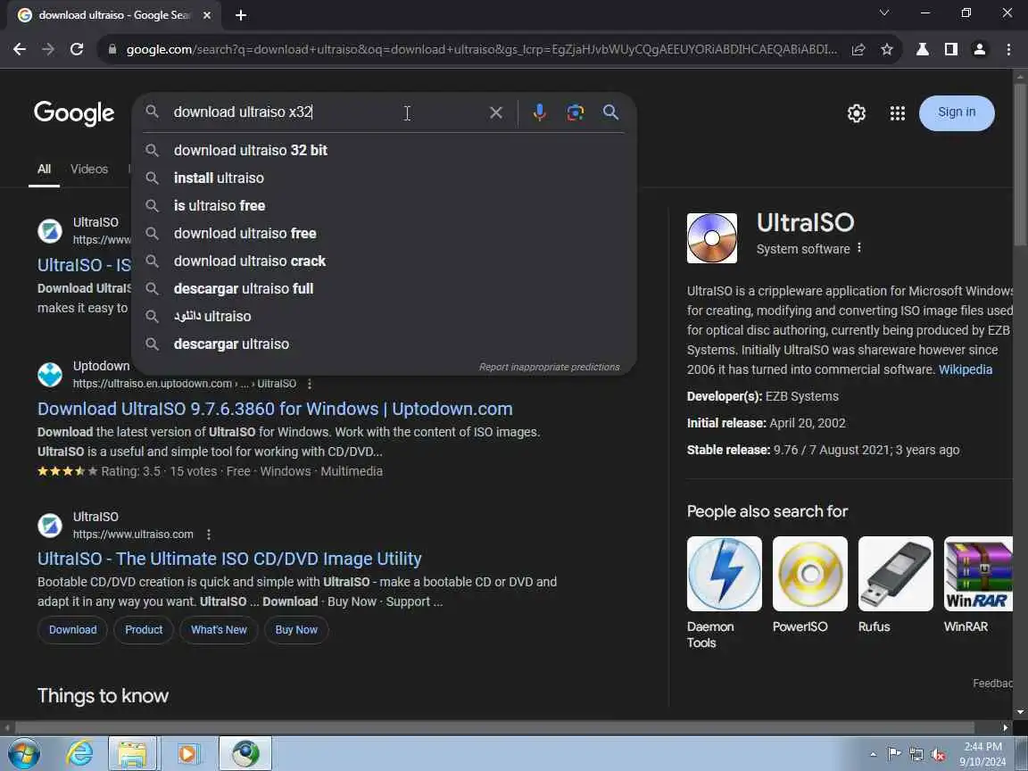Open a new tab with plus button
The width and height of the screenshot is (1028, 771).
point(241,15)
